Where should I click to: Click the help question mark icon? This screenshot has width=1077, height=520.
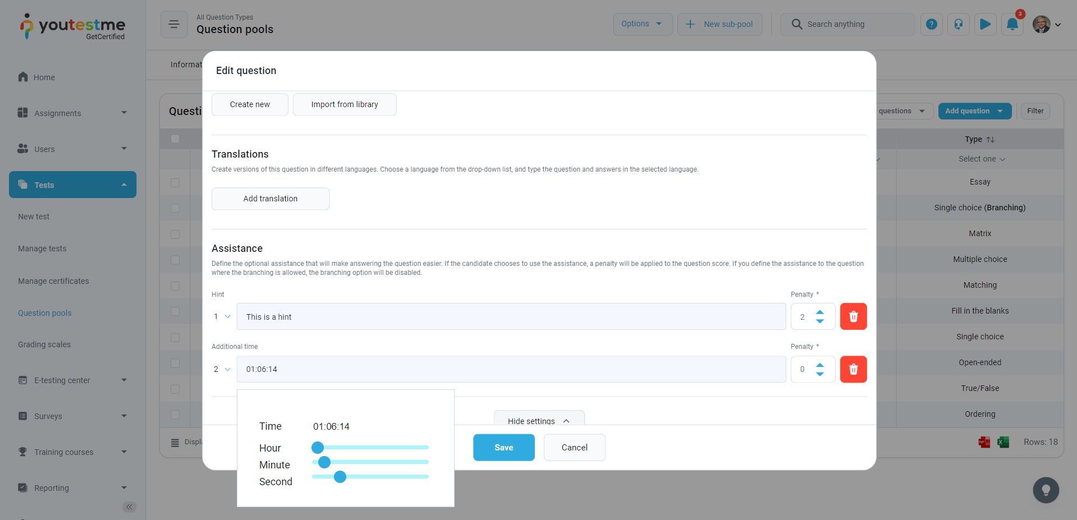point(931,24)
